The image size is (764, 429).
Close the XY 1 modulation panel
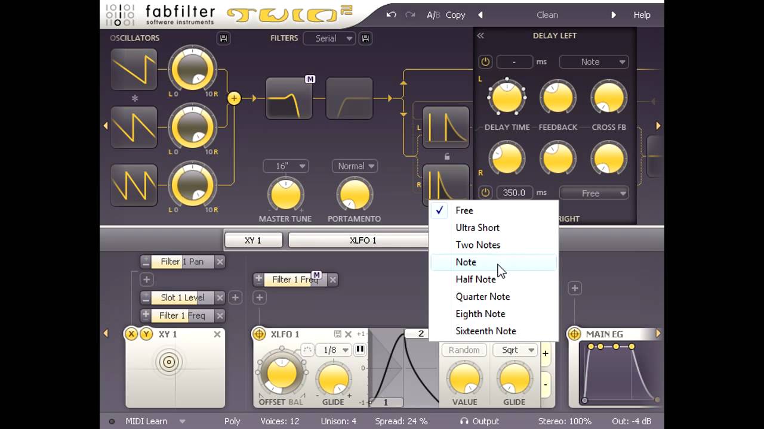217,334
